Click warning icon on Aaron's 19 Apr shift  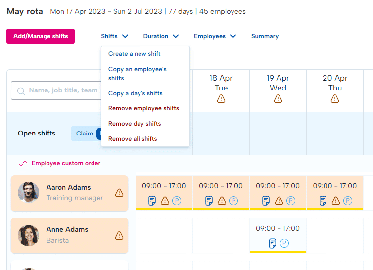point(279,201)
